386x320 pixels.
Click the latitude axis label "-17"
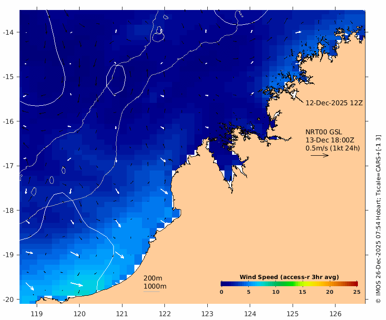pos(8,166)
